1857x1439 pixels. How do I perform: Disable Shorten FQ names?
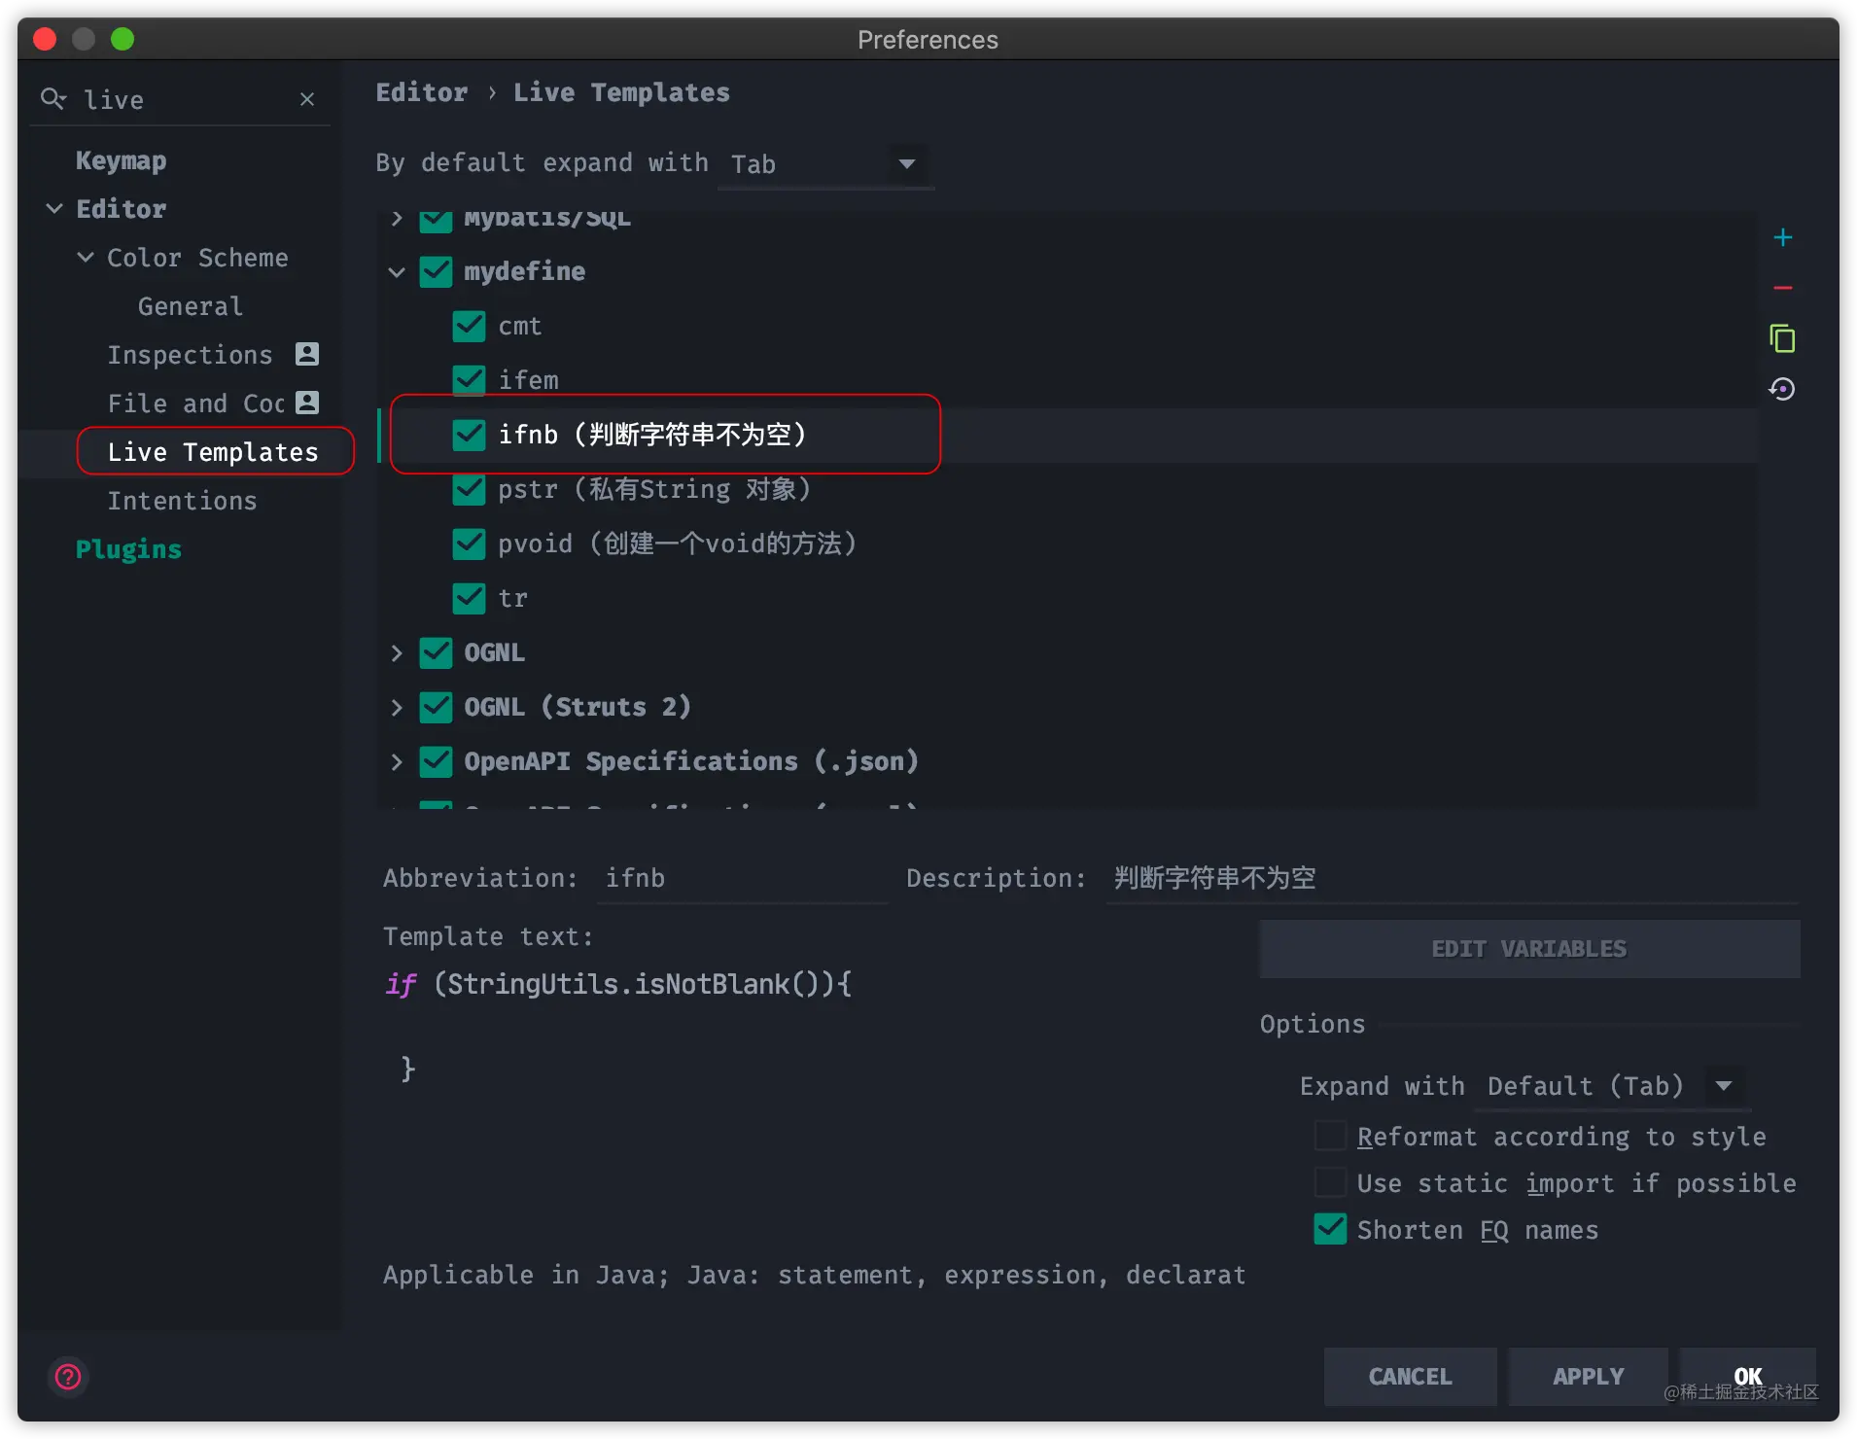pyautogui.click(x=1330, y=1230)
